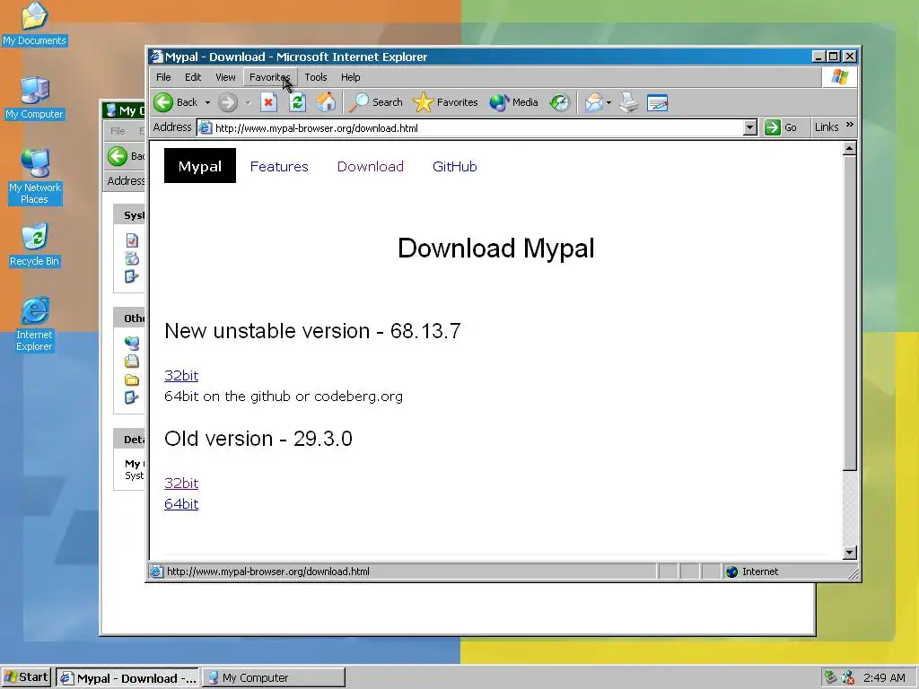Click the Edit page toolbar icon

point(658,102)
